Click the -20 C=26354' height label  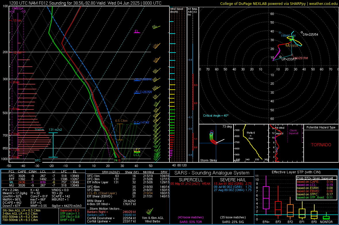[x=143, y=92]
